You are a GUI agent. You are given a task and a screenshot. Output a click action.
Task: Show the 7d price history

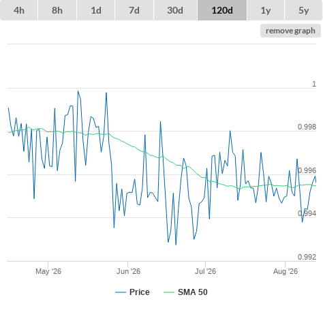click(134, 10)
